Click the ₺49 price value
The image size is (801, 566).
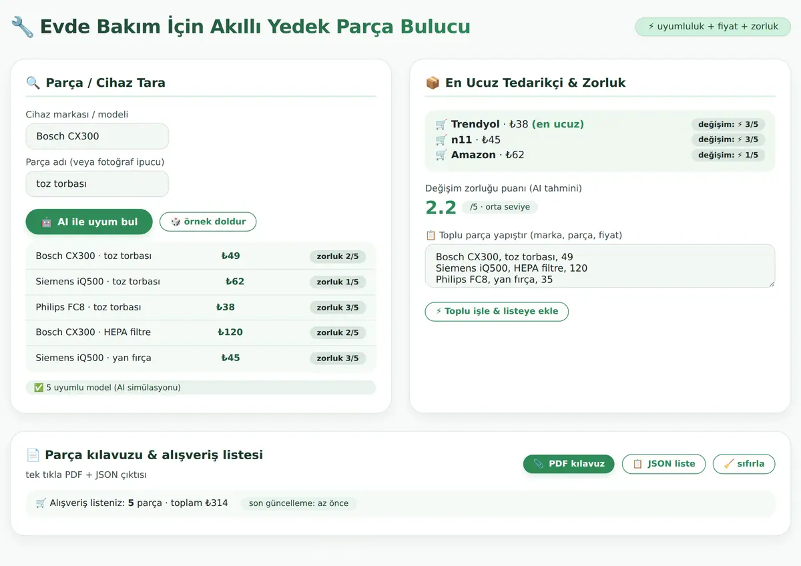[x=231, y=256]
